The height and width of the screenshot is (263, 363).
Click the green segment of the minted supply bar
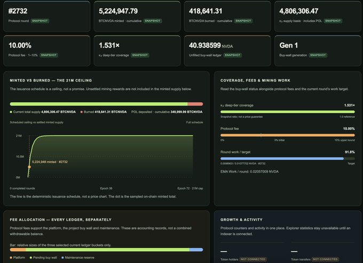click(x=99, y=104)
